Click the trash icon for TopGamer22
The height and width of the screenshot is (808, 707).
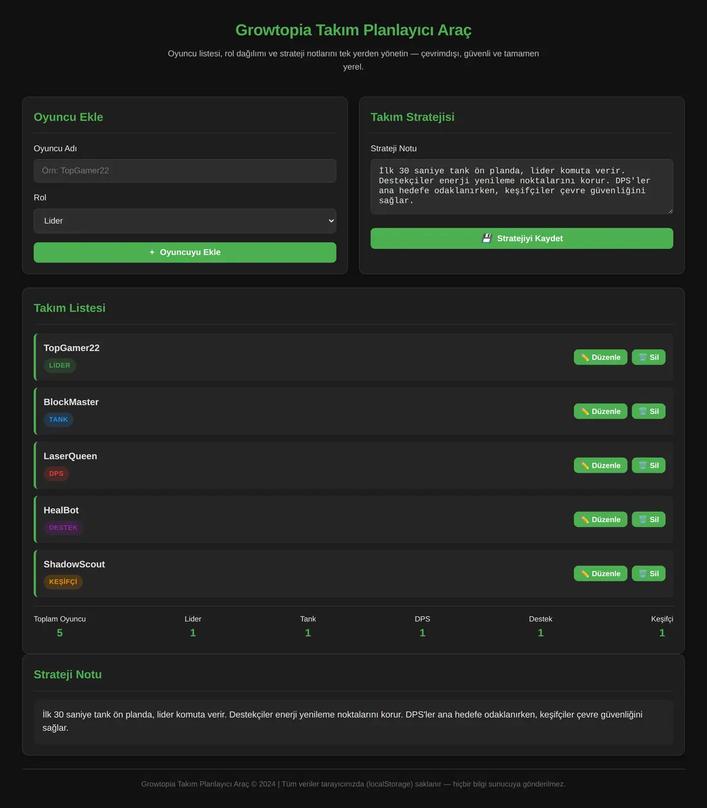(643, 357)
